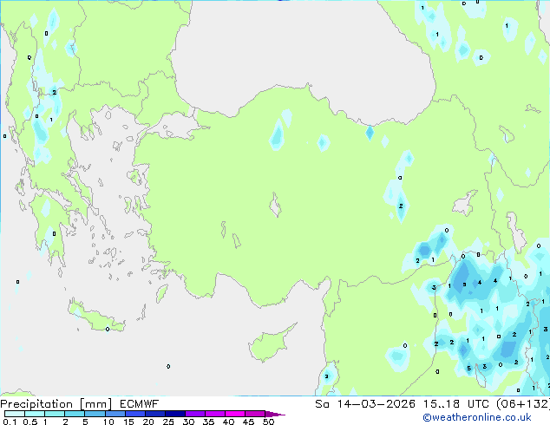Select the 30–35 mm purple legend swatch
Screen dimensions: 550x425
pyautogui.click(x=195, y=414)
